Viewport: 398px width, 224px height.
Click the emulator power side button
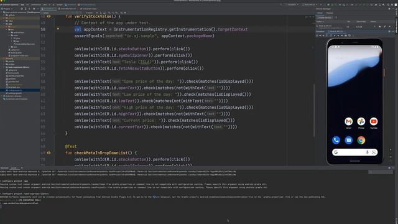click(384, 72)
